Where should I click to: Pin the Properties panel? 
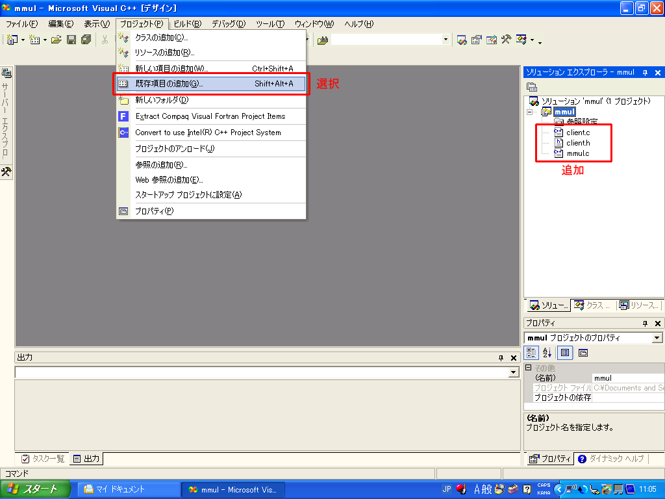click(645, 324)
